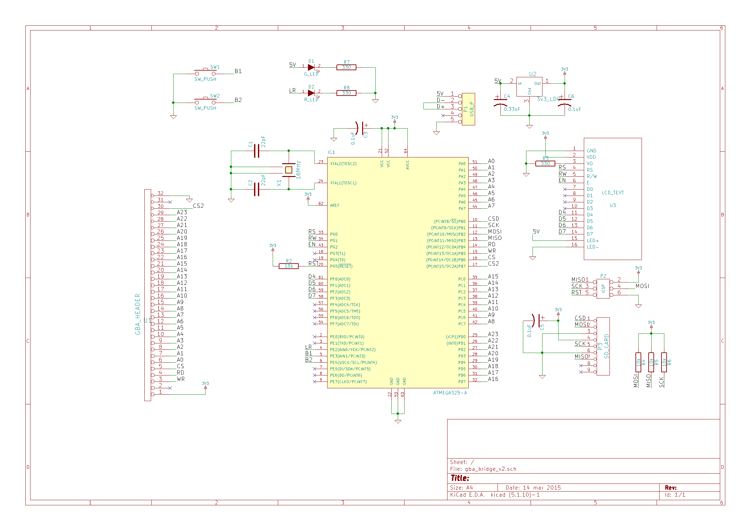Select the U2 3v3 LDO regulator
Viewport: 750px width, 530px height.
click(x=529, y=87)
